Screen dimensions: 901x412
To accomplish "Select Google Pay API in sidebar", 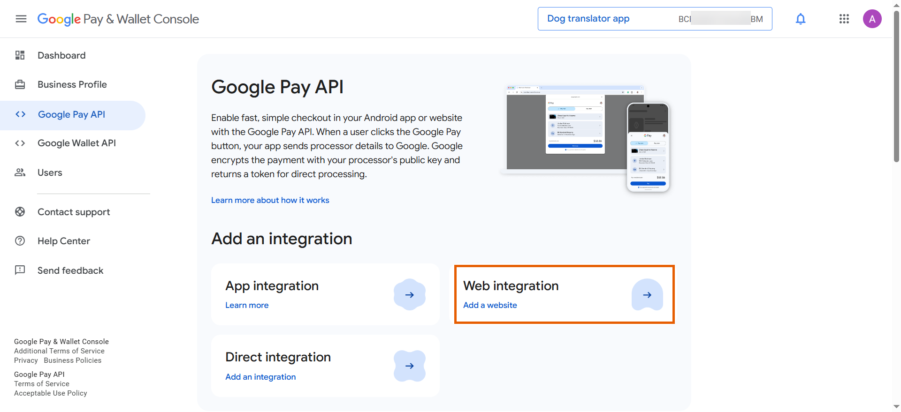I will (x=73, y=115).
